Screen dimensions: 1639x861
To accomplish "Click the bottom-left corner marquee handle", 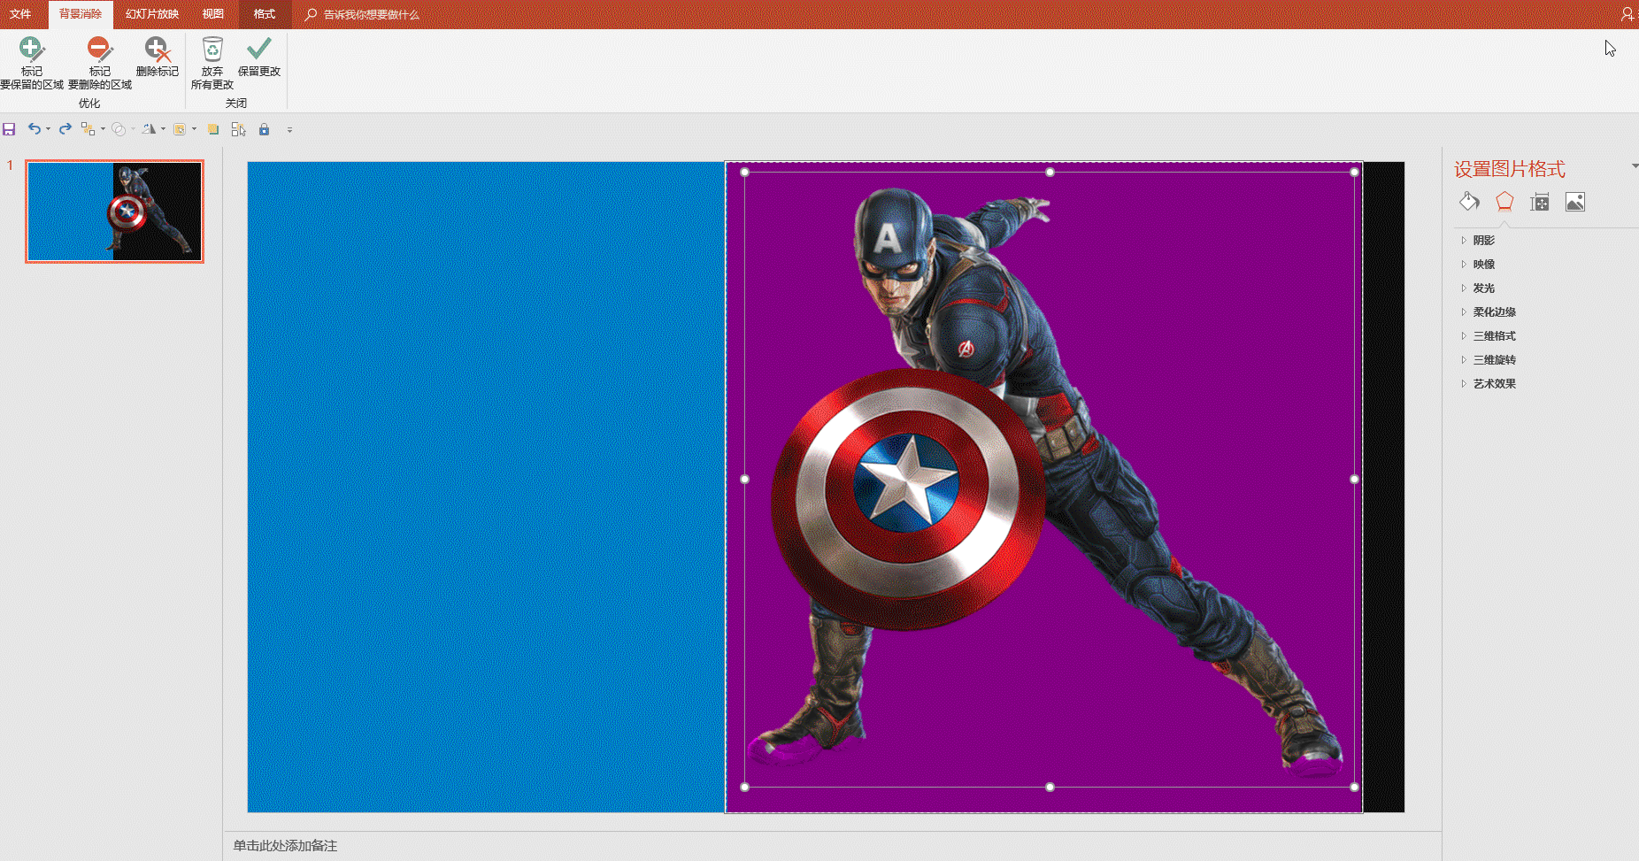I will [x=744, y=787].
